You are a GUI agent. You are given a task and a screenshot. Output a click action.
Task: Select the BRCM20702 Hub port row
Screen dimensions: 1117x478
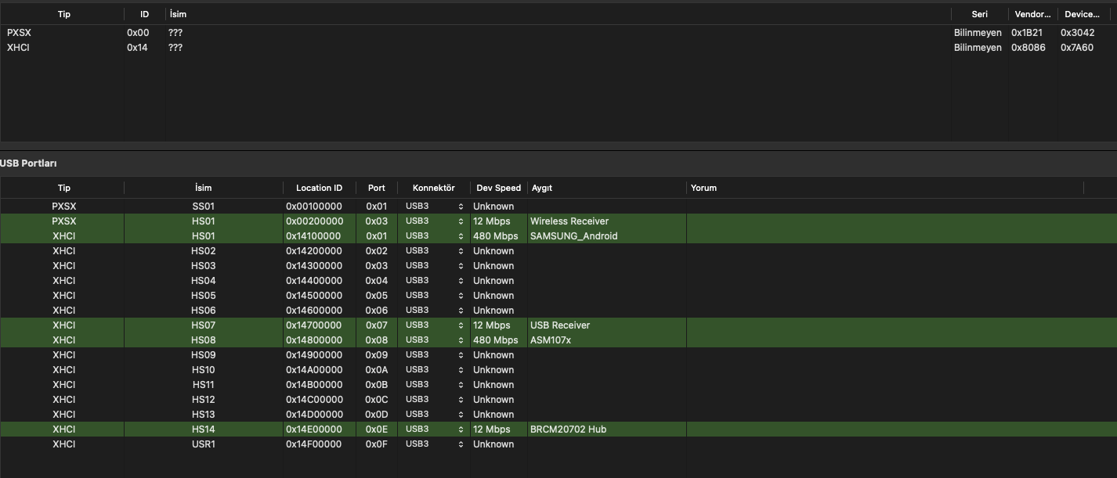[x=568, y=429]
